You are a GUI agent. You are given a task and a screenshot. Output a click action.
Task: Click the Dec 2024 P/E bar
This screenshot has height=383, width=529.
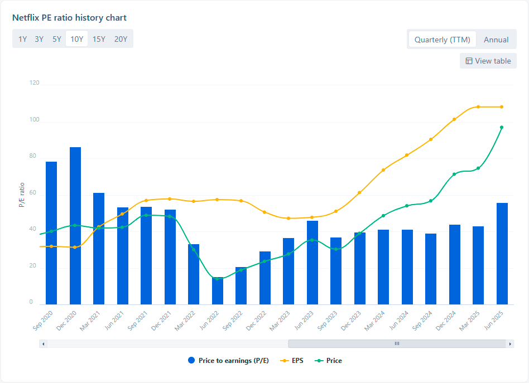(x=455, y=265)
